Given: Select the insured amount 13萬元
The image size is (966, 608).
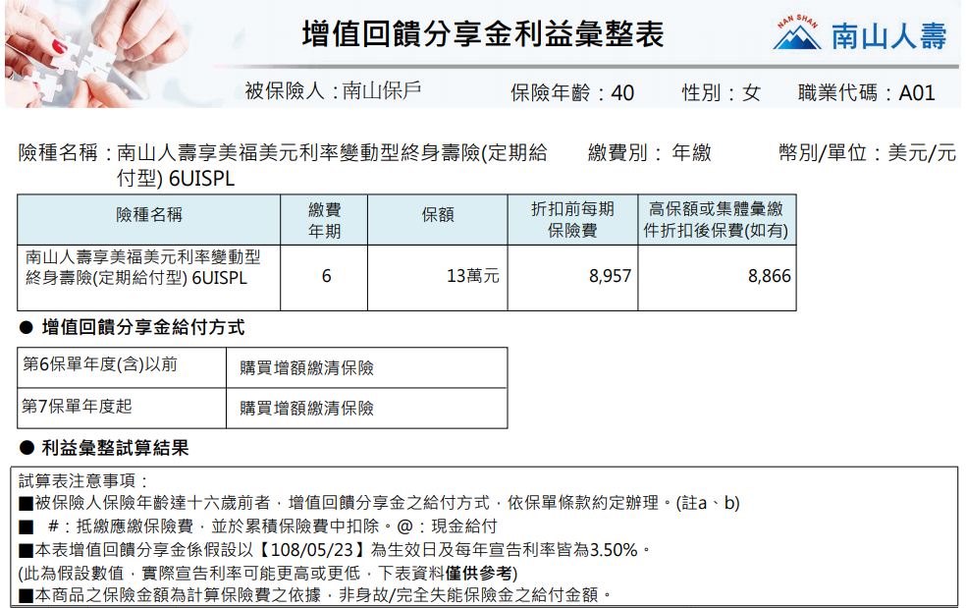Looking at the screenshot, I should (472, 276).
